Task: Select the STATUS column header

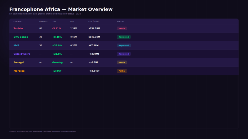Action: point(121,21)
